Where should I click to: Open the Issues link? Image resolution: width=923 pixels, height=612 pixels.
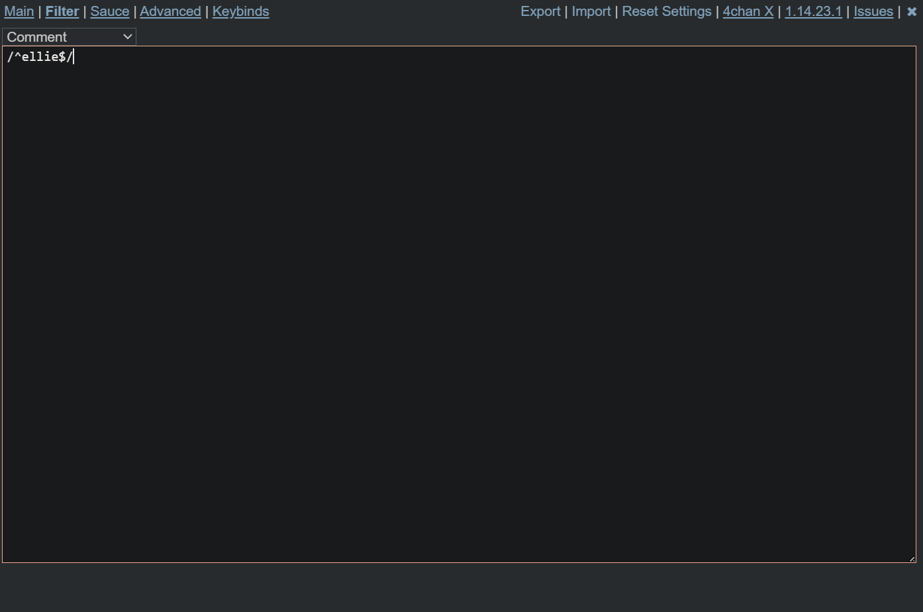tap(873, 11)
